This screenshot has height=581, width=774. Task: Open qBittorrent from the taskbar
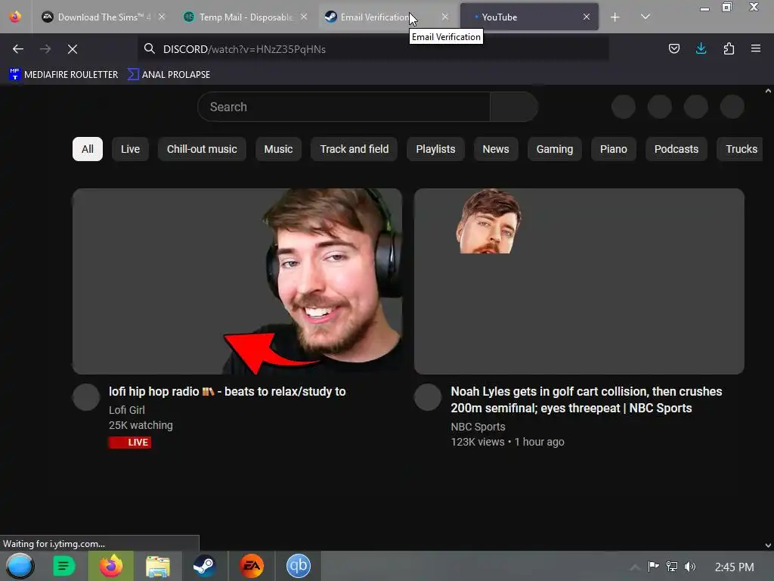pos(299,566)
